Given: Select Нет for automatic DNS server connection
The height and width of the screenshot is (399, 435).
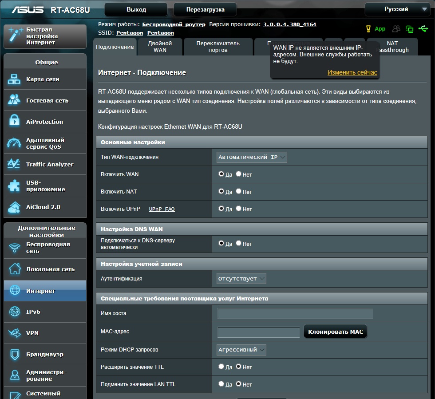Looking at the screenshot, I should coord(238,243).
